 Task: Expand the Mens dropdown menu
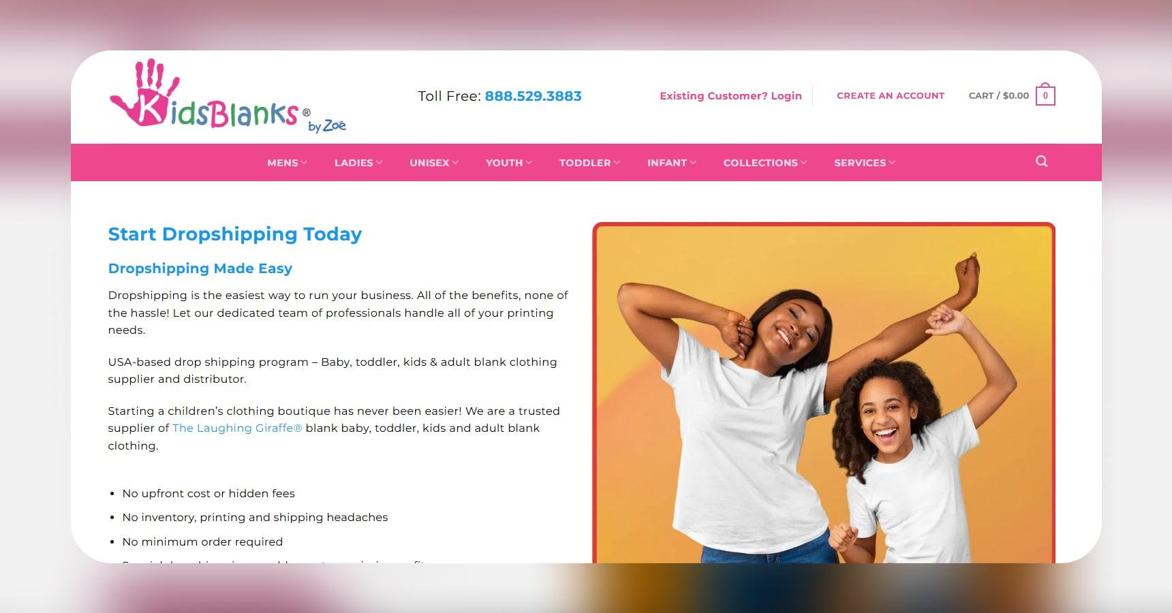click(287, 163)
